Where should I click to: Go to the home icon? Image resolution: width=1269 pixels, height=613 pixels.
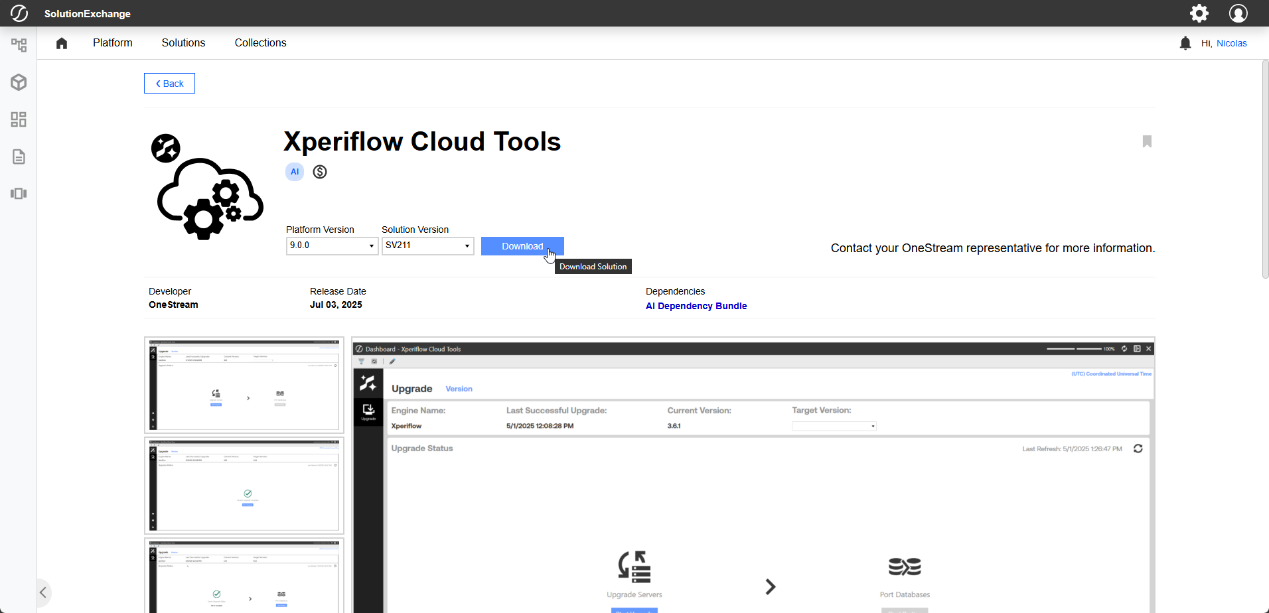tap(62, 43)
